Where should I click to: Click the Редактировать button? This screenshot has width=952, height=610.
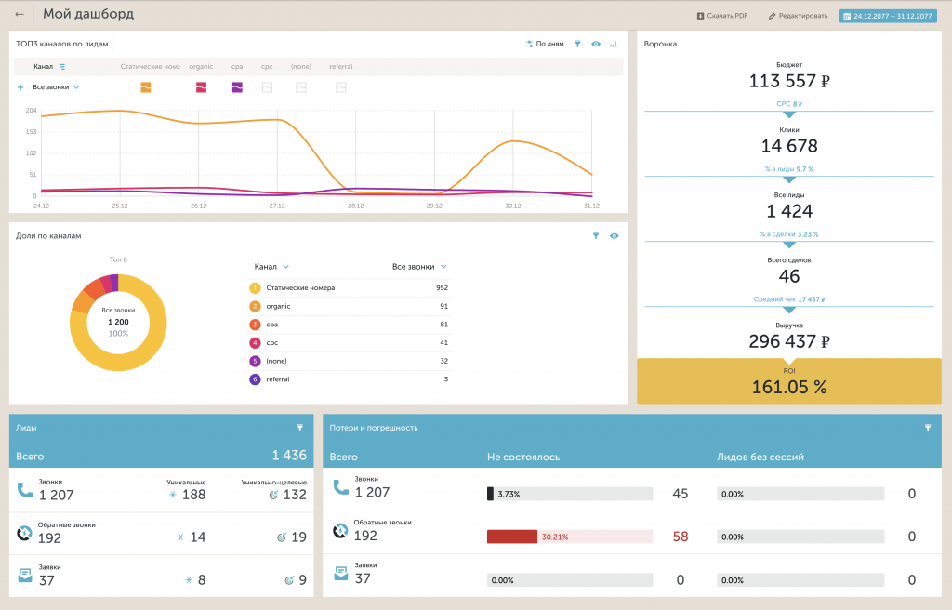point(798,16)
